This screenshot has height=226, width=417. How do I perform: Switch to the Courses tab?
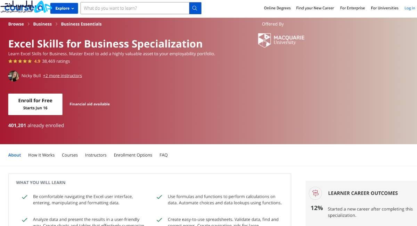coord(70,155)
